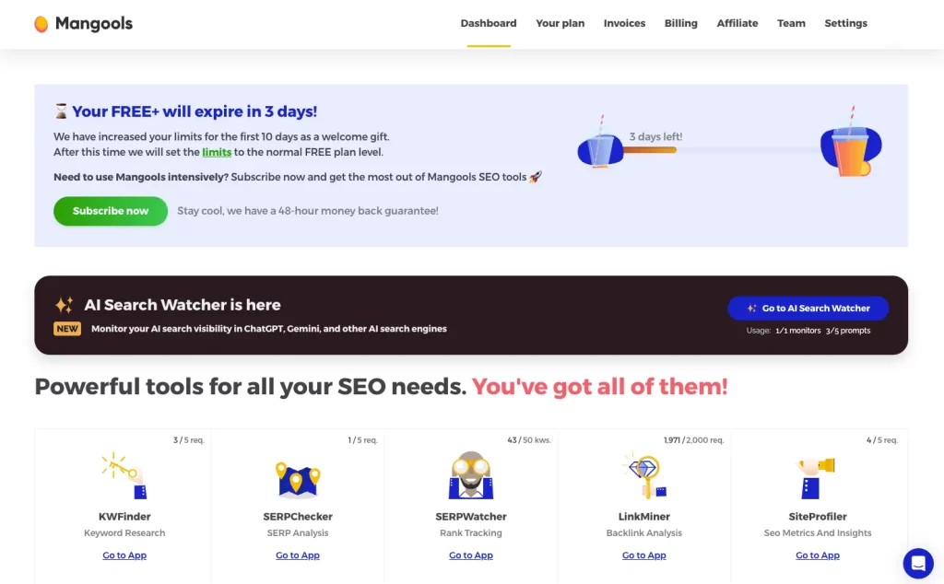Click the LinkMiner diamond key icon
The height and width of the screenshot is (584, 944).
click(644, 475)
